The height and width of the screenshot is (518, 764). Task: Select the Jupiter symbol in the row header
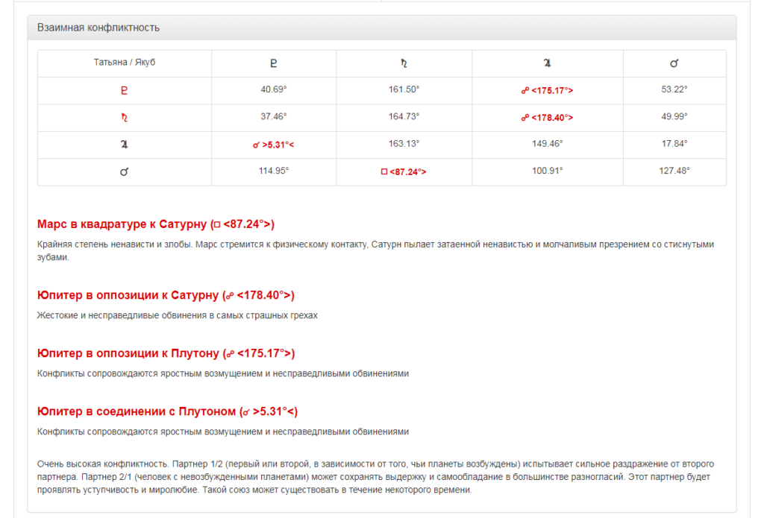125,144
